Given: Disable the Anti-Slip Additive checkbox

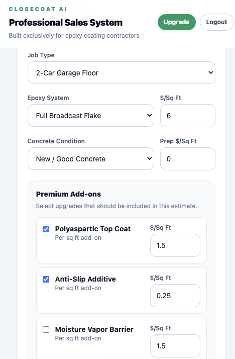Looking at the screenshot, I should click(x=46, y=280).
